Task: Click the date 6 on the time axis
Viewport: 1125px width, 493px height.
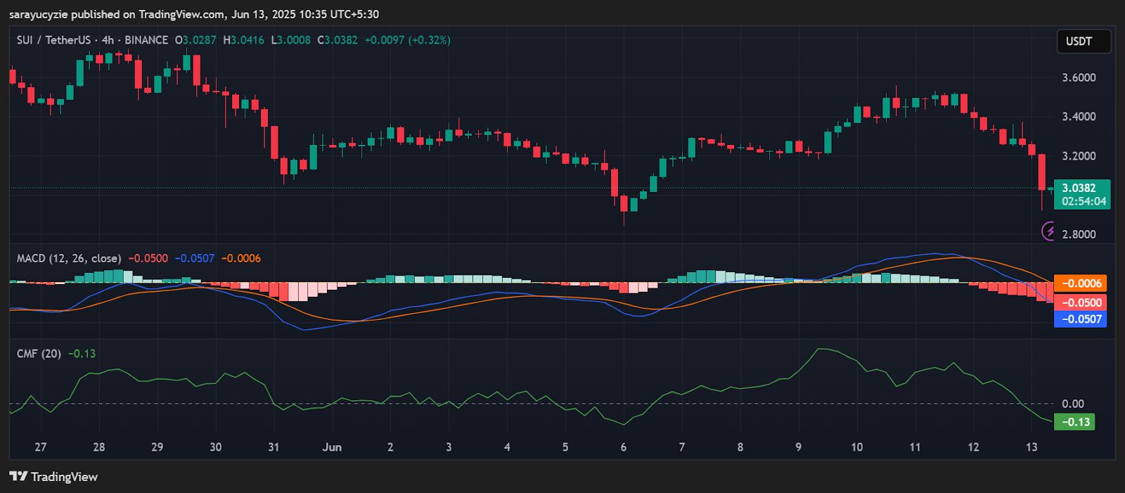Action: point(623,447)
